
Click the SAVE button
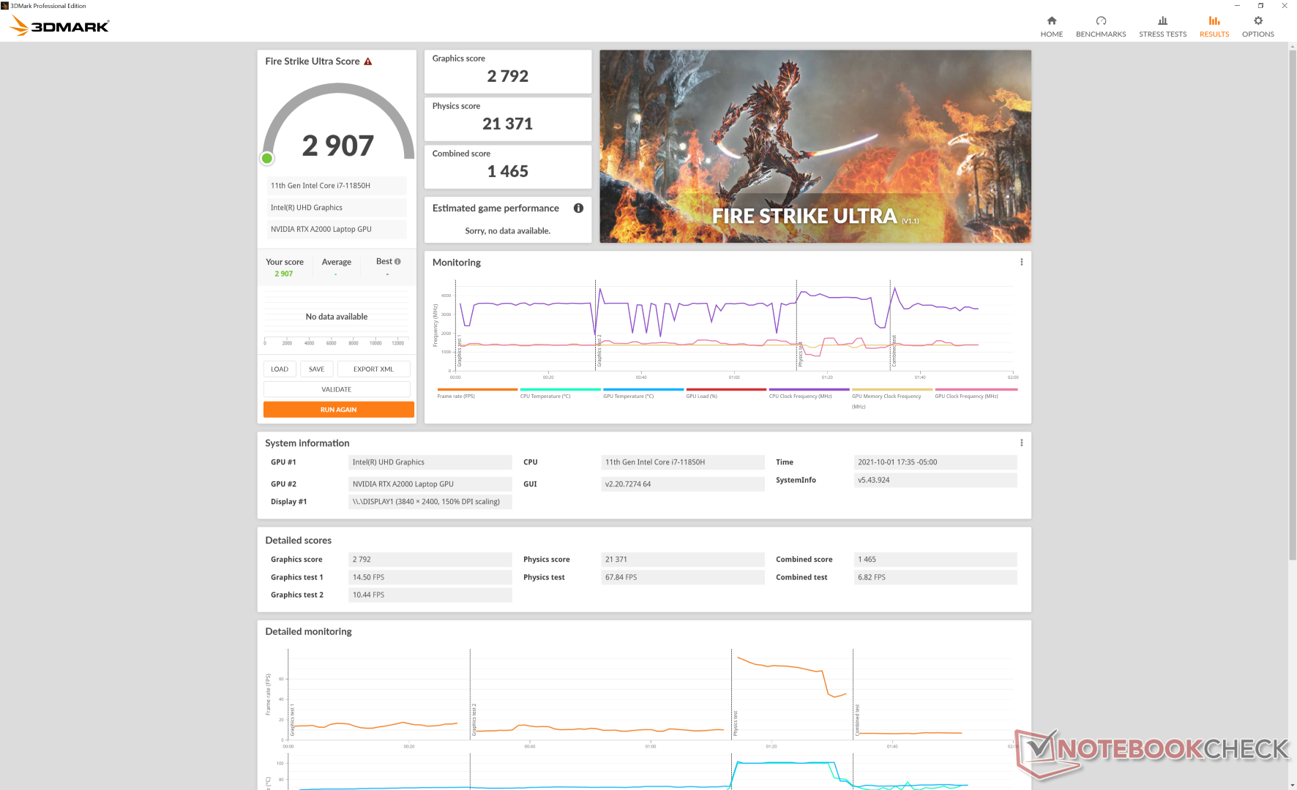[317, 369]
